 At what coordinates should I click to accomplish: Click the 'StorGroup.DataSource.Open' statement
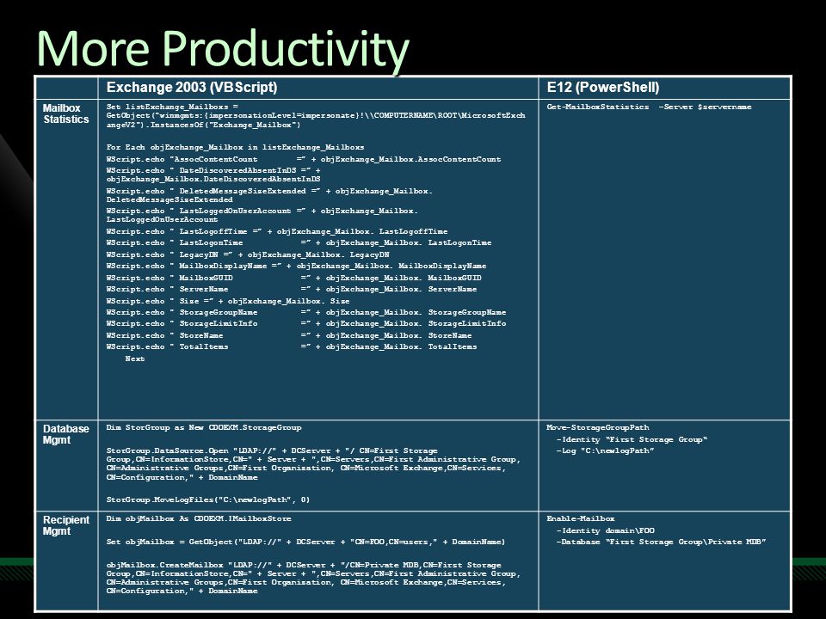pyautogui.click(x=313, y=464)
